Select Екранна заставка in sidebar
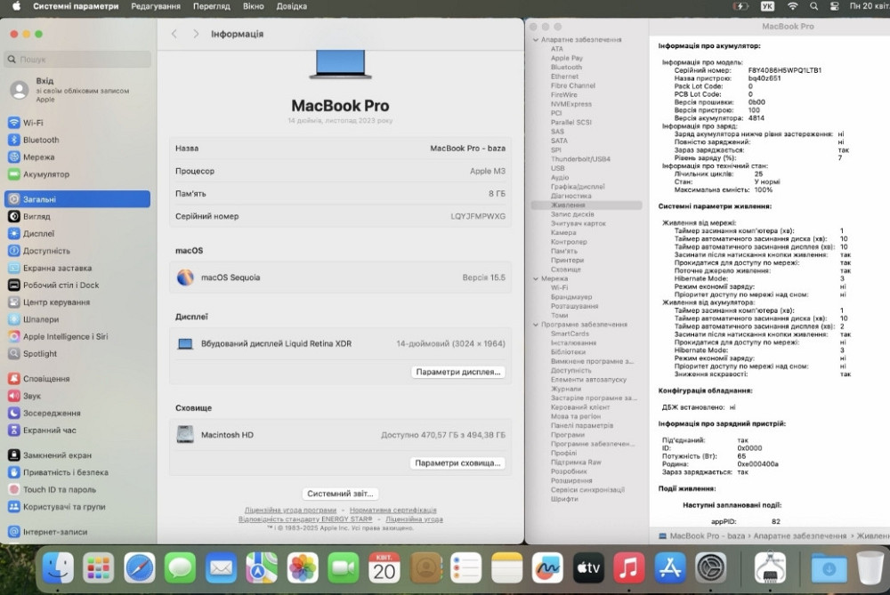Viewport: 890px width, 595px height. (x=51, y=268)
